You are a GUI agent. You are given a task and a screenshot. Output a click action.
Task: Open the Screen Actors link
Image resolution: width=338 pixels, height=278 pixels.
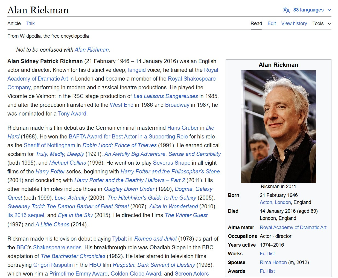coord(192,274)
